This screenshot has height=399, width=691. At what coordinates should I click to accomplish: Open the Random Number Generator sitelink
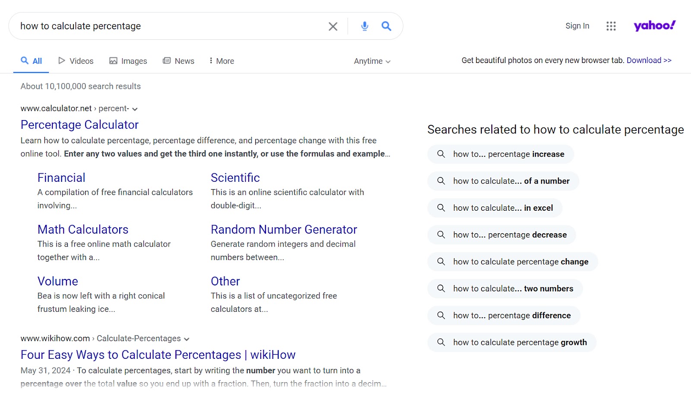[284, 229]
